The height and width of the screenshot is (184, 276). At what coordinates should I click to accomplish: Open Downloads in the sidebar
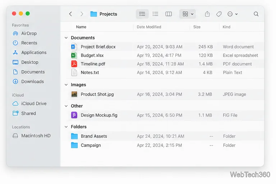tap(33, 82)
